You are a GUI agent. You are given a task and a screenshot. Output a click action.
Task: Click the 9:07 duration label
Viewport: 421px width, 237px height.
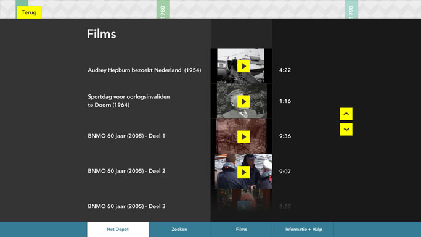[285, 172]
